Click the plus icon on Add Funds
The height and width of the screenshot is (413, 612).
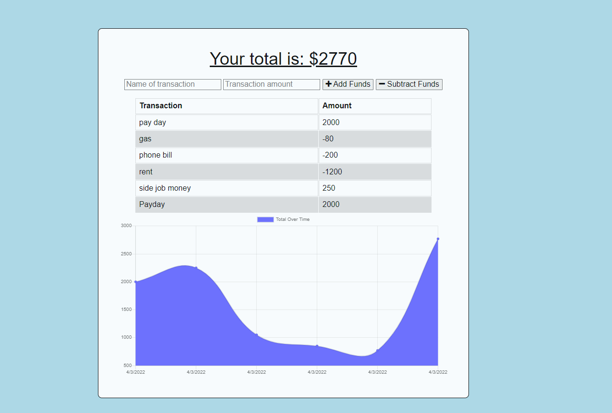pos(328,84)
